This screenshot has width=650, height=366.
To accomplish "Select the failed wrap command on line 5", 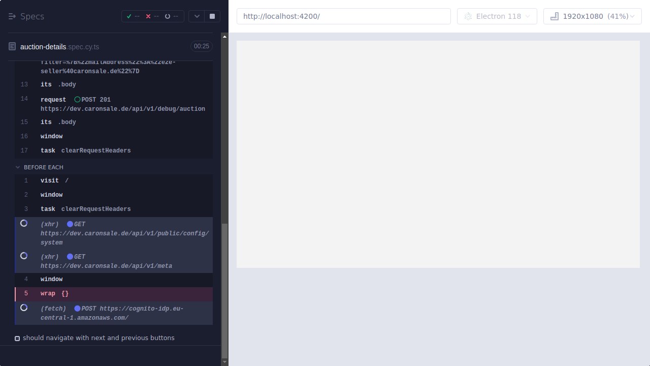I will point(54,293).
